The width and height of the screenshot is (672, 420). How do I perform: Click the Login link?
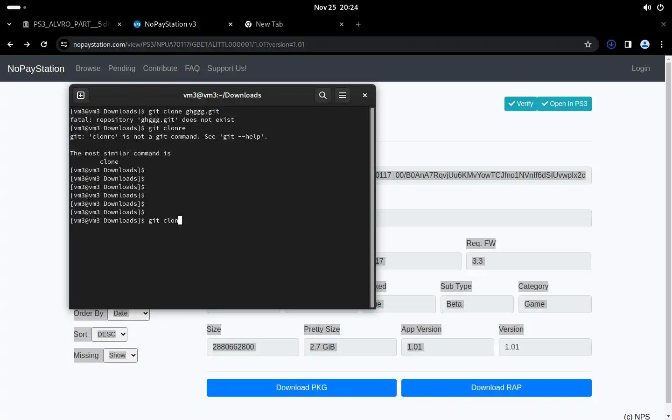pos(641,68)
